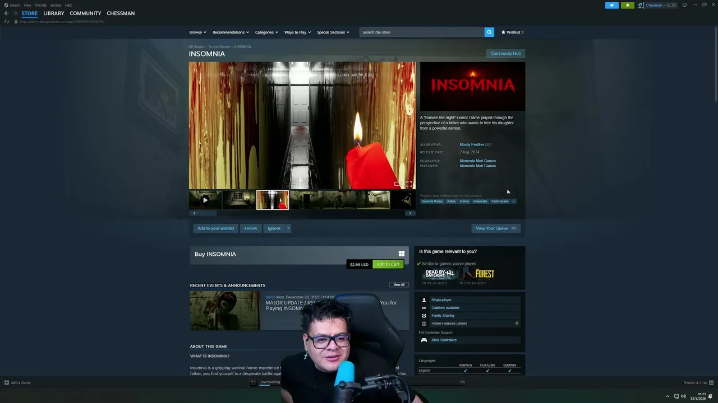Image resolution: width=718 pixels, height=403 pixels.
Task: Play the trailer thumbnail in the media strip
Action: pyautogui.click(x=205, y=200)
